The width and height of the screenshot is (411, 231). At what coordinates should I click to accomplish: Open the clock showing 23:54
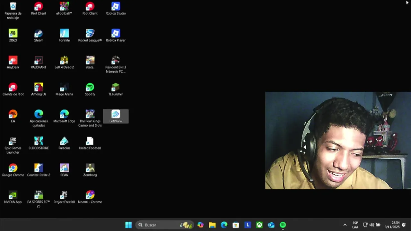click(392, 225)
